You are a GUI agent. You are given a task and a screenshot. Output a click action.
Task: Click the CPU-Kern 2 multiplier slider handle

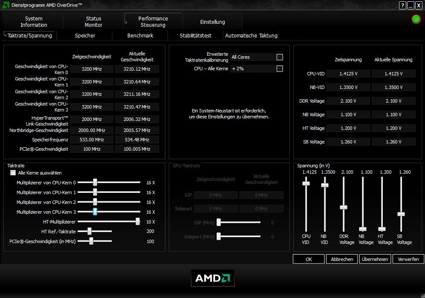click(95, 202)
